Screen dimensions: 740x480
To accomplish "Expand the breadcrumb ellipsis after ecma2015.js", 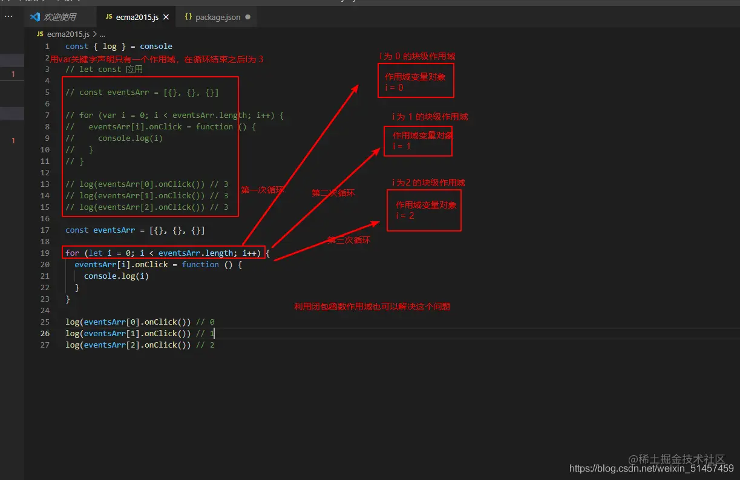I will pos(102,34).
